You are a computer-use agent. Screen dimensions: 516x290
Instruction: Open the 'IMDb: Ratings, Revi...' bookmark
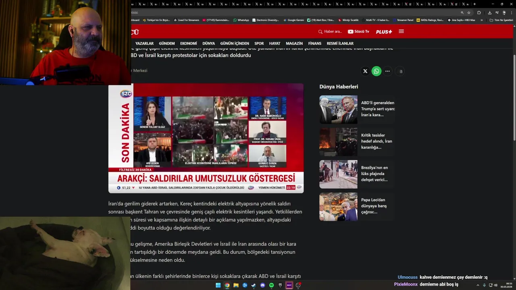[x=430, y=20]
